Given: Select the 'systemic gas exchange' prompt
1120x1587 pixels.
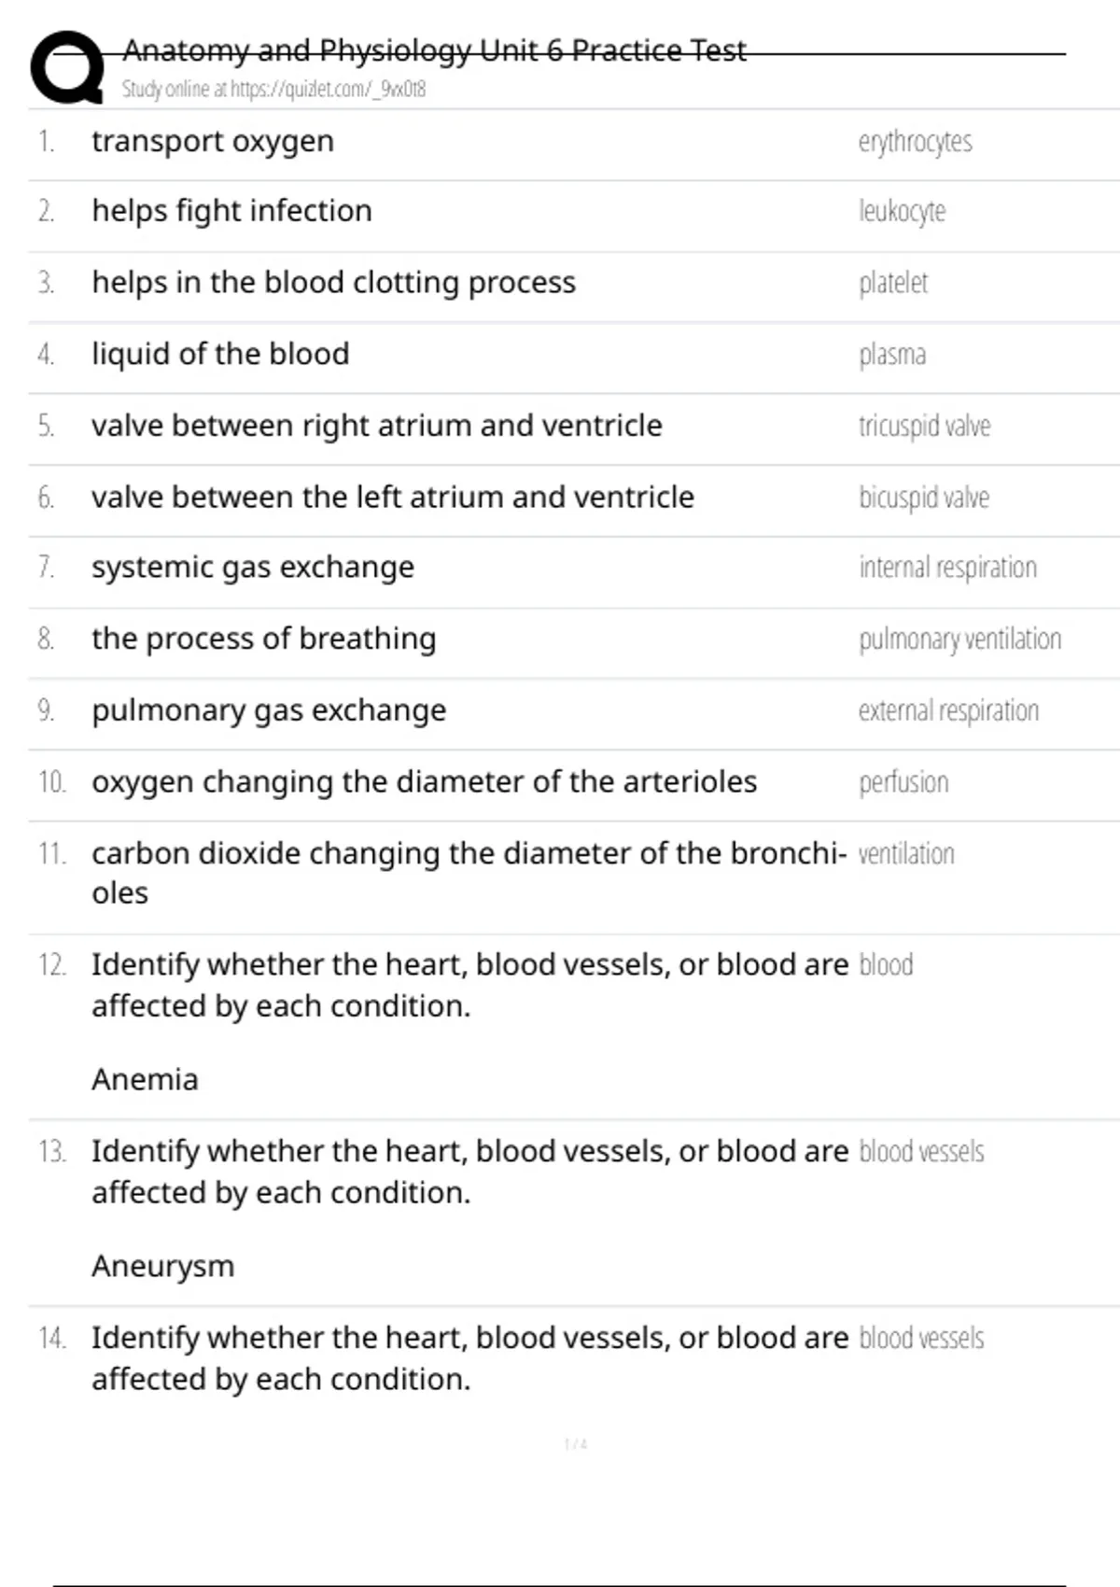Looking at the screenshot, I should [253, 568].
